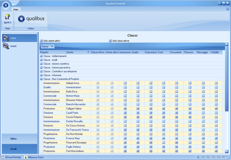This screenshot has height=160, width=231.
Task: Click the Classe grouping column chip
Action: (x=47, y=46)
